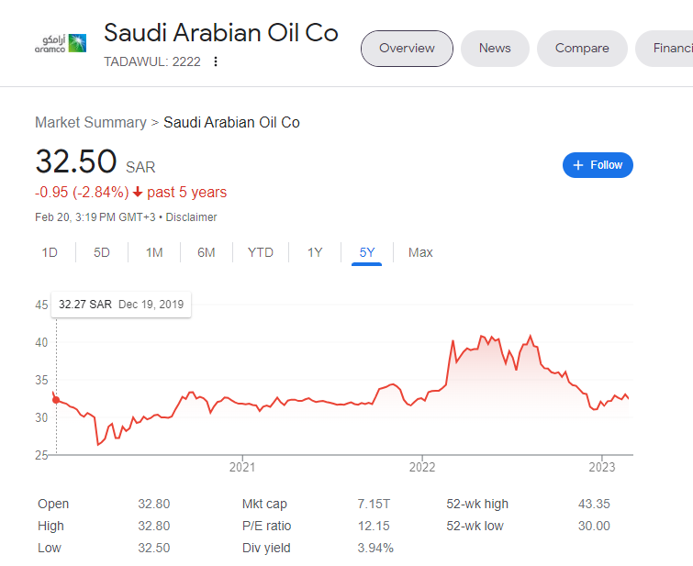The image size is (693, 566).
Task: Select the 6M chart range
Action: point(207,252)
